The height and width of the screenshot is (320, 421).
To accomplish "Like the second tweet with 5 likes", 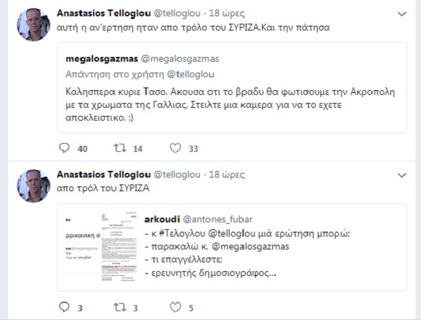I will (x=175, y=307).
